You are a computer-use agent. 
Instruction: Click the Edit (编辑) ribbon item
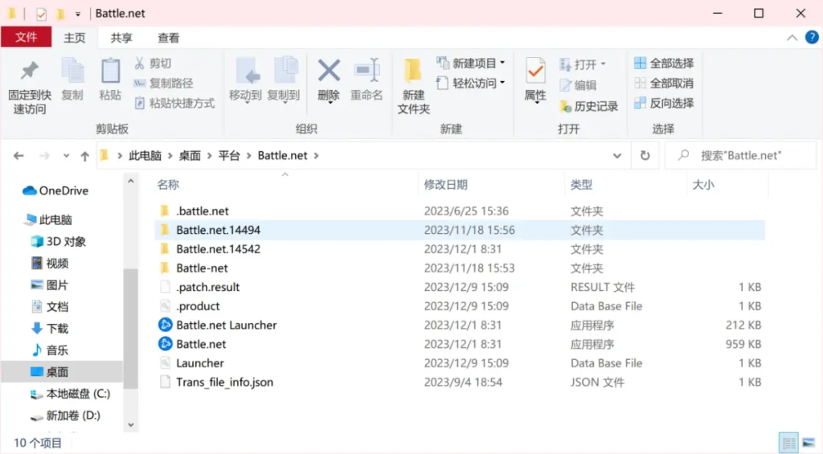(x=577, y=85)
